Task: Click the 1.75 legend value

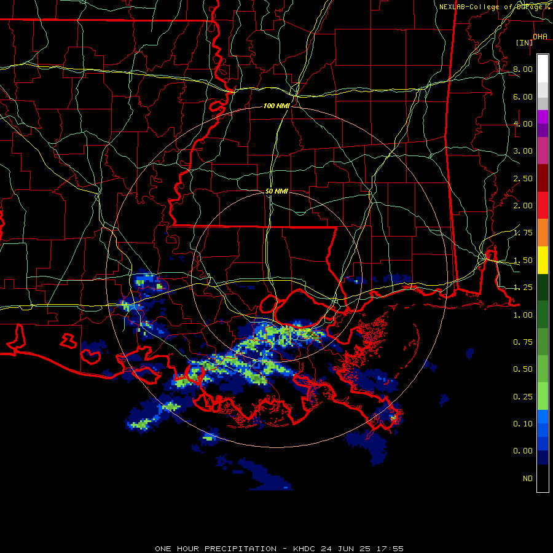Action: (523, 233)
